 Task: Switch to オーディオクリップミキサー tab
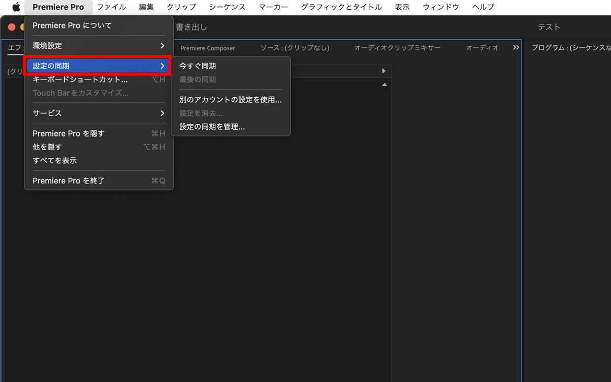[x=397, y=48]
